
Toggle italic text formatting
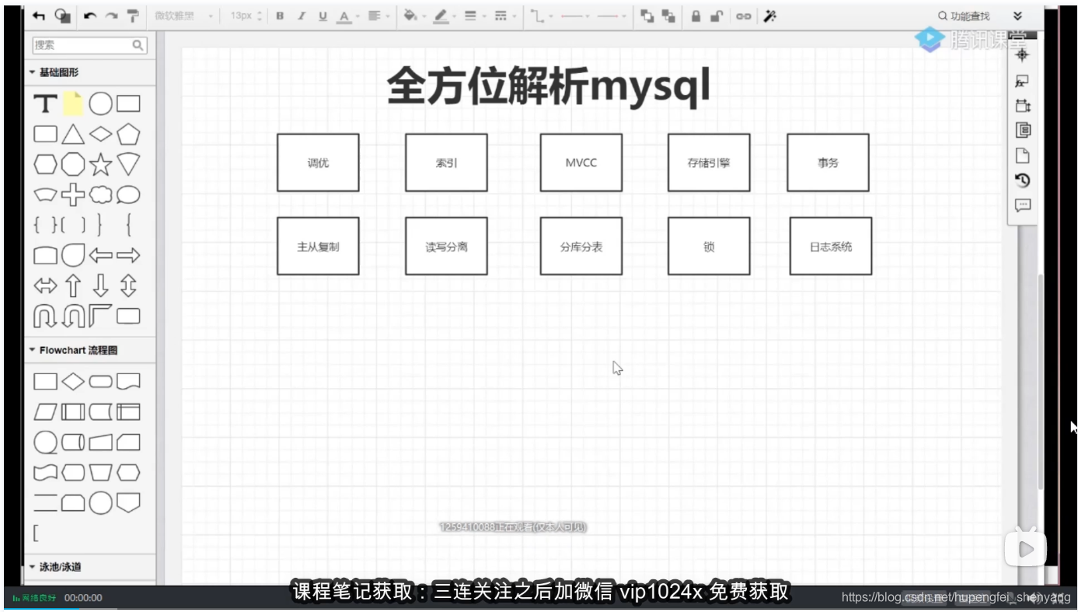tap(301, 15)
